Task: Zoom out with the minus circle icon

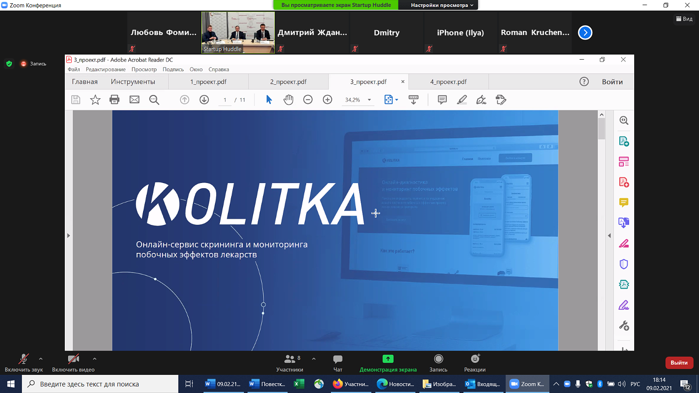Action: click(308, 100)
